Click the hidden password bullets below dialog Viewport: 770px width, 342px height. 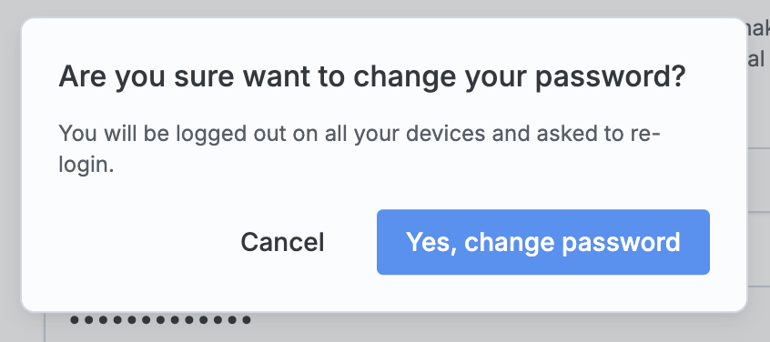(160, 321)
